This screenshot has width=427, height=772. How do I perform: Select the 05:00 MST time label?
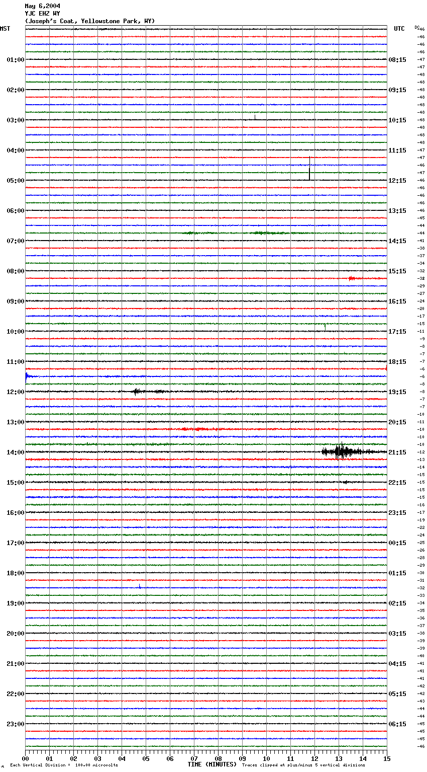coord(16,181)
